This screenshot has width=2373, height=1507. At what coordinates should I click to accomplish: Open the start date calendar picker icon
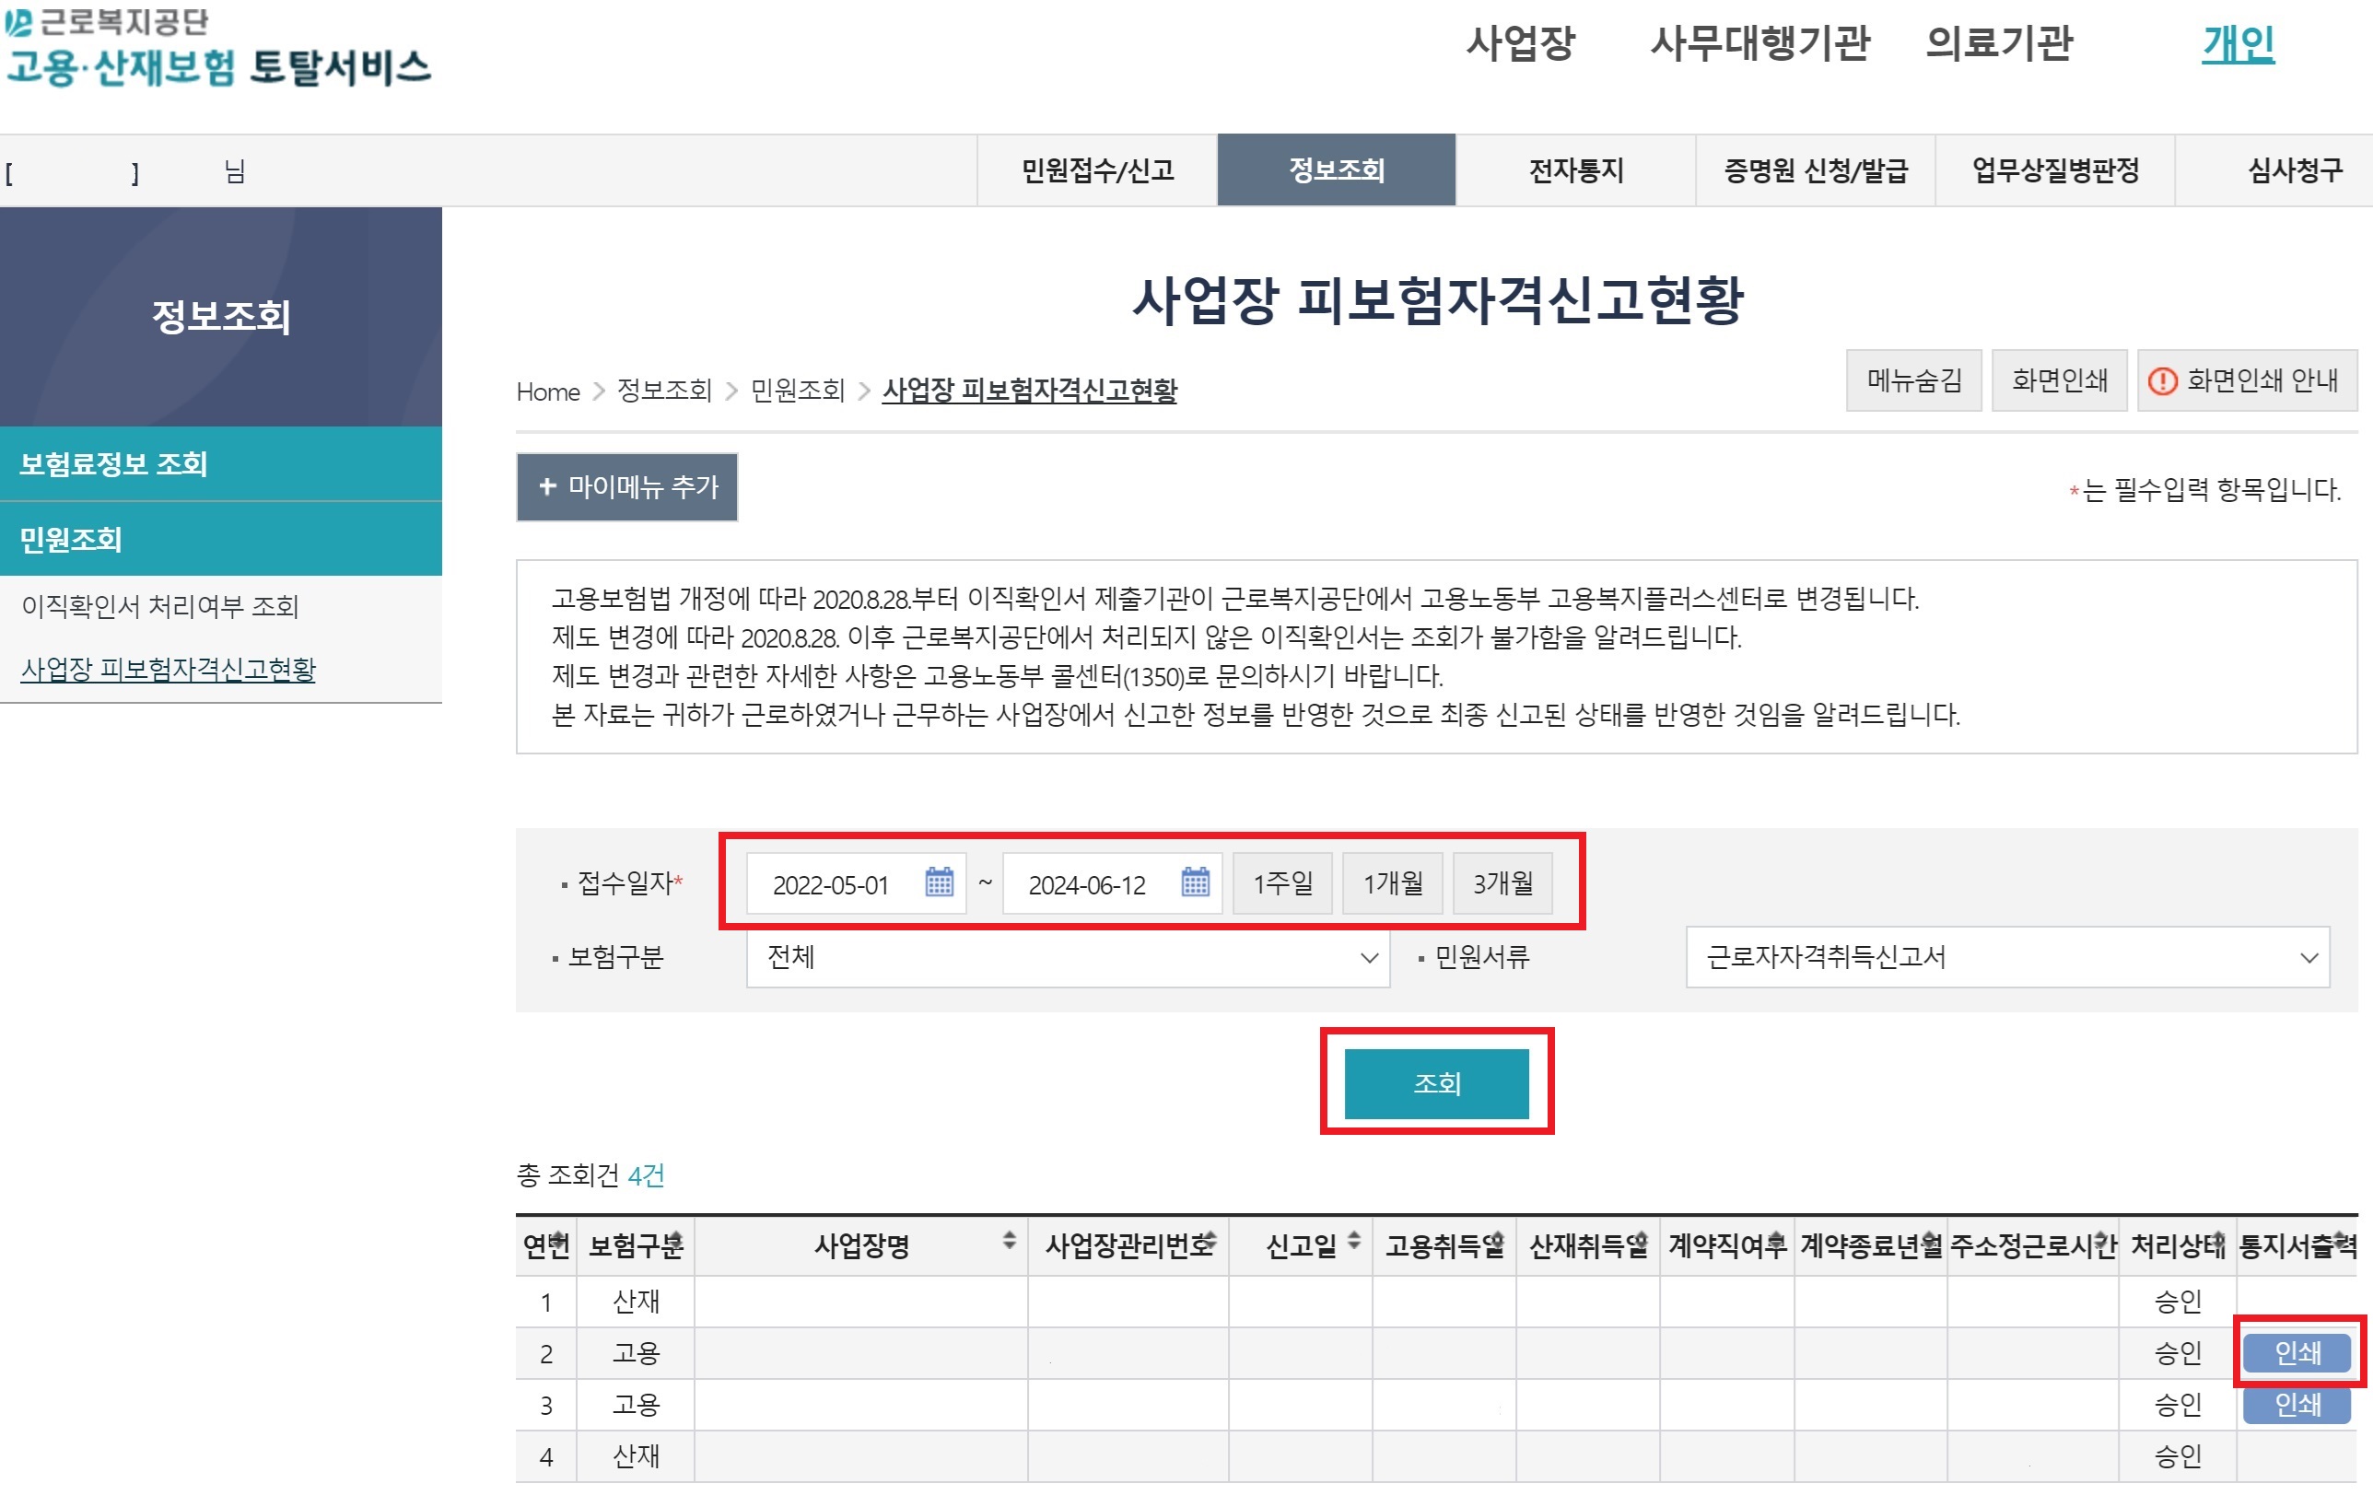click(939, 882)
